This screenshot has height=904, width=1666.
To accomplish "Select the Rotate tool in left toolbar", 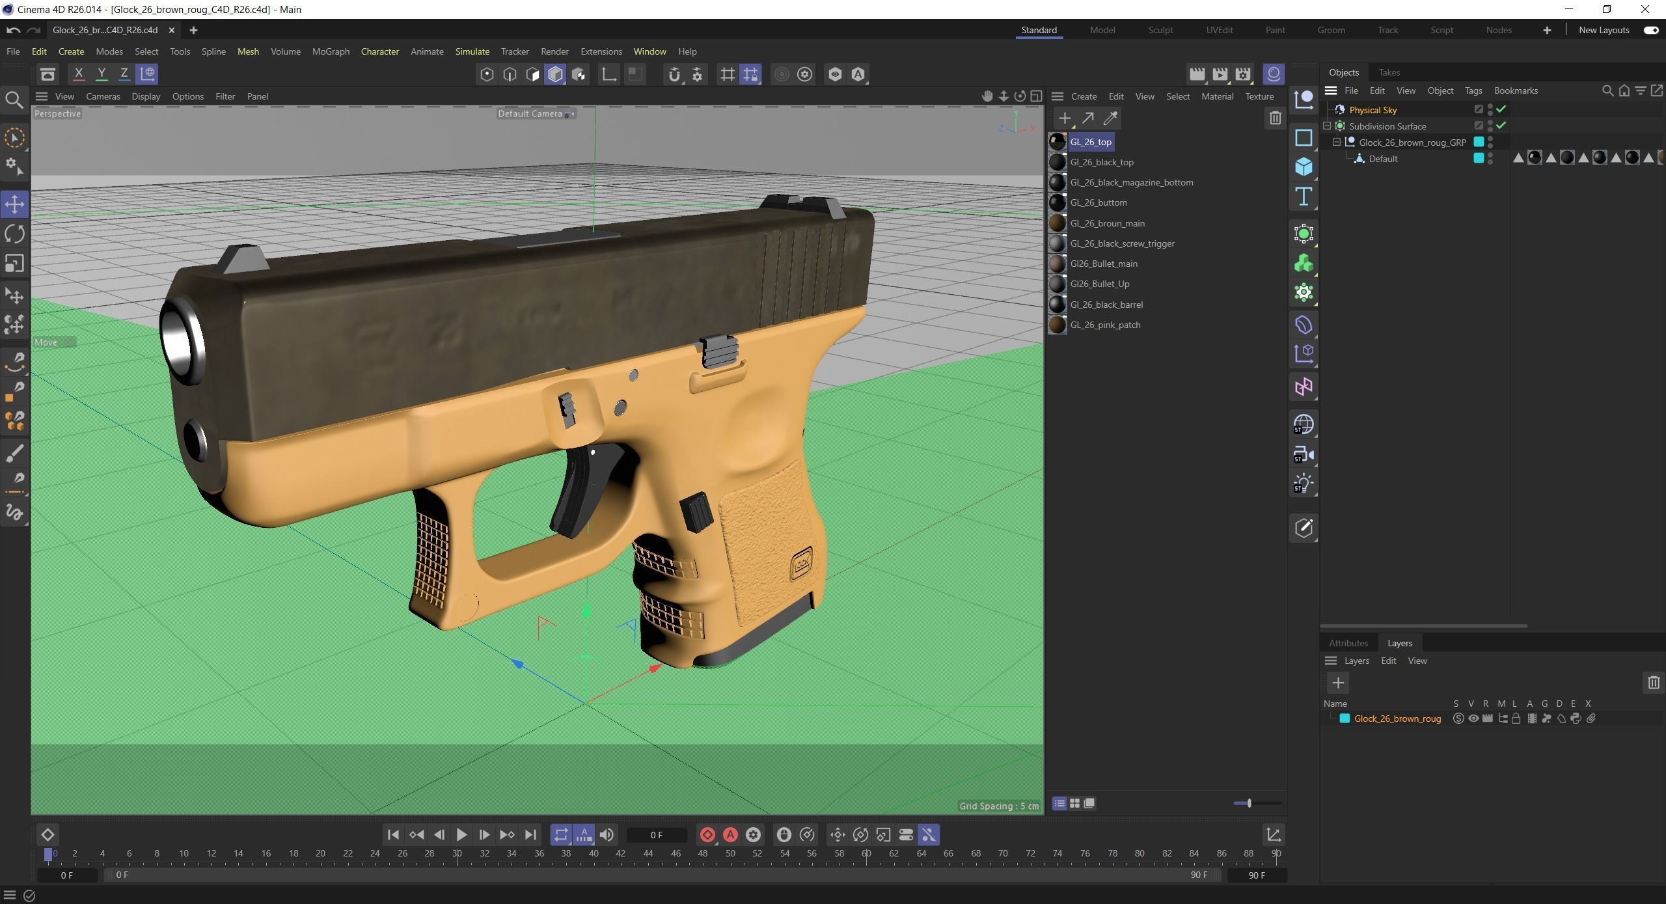I will click(14, 234).
